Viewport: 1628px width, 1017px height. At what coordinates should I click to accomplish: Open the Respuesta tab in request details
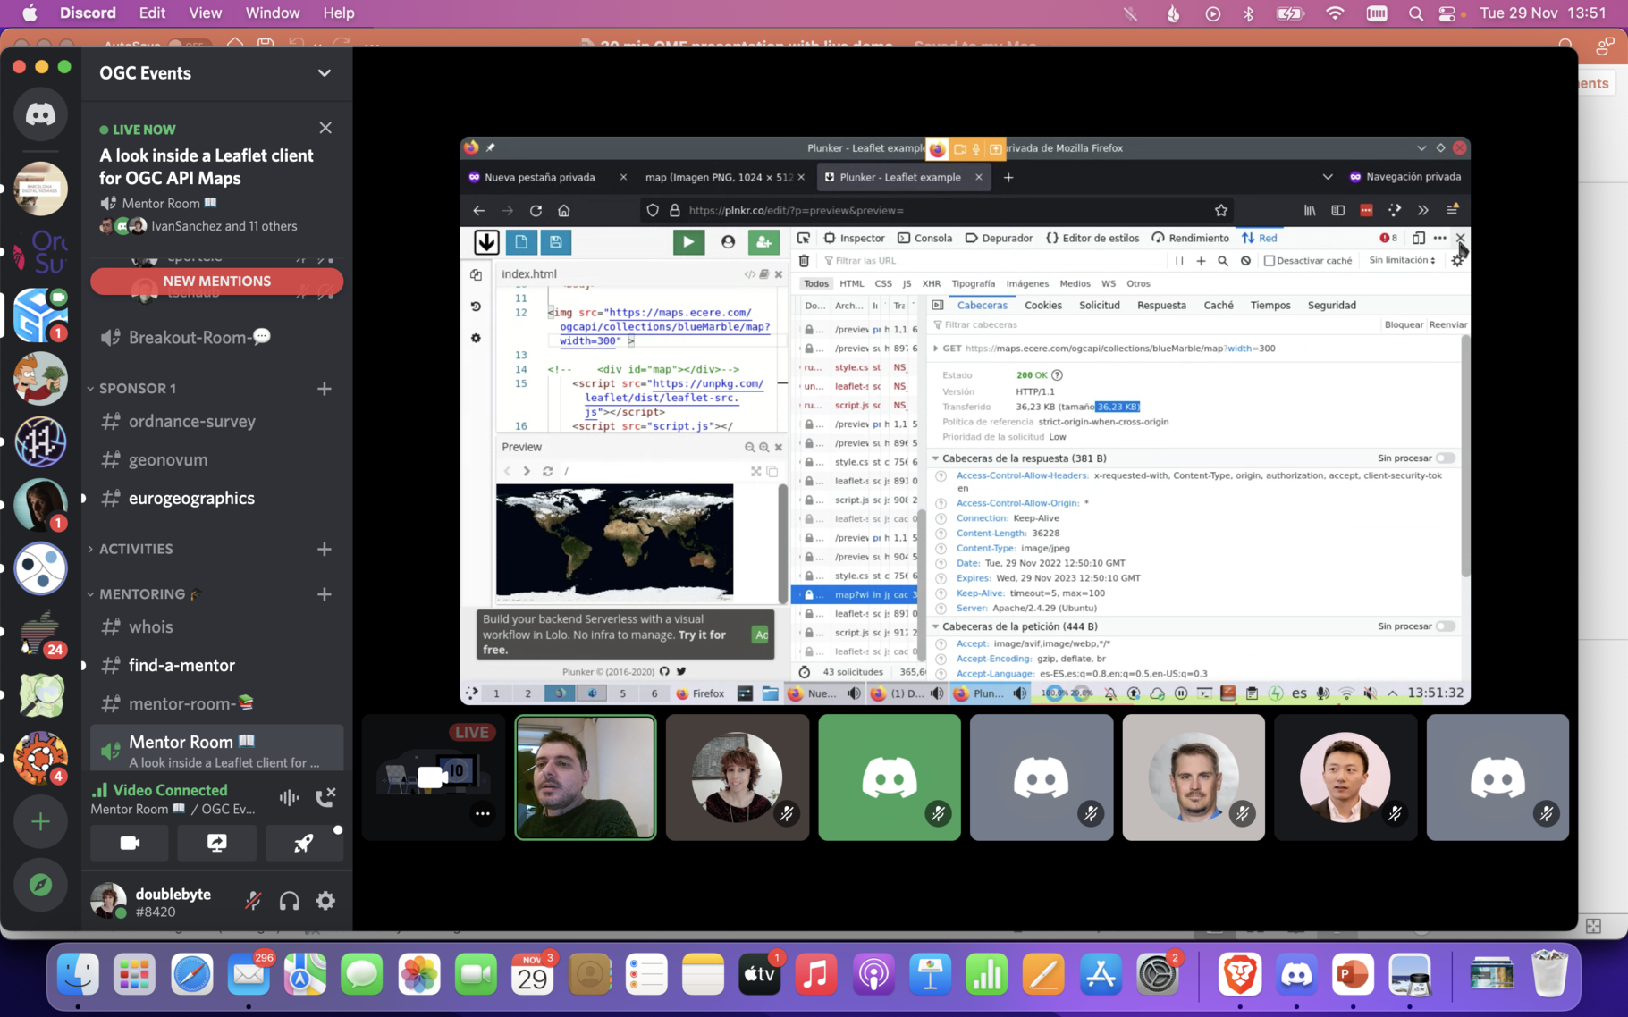[x=1161, y=306]
